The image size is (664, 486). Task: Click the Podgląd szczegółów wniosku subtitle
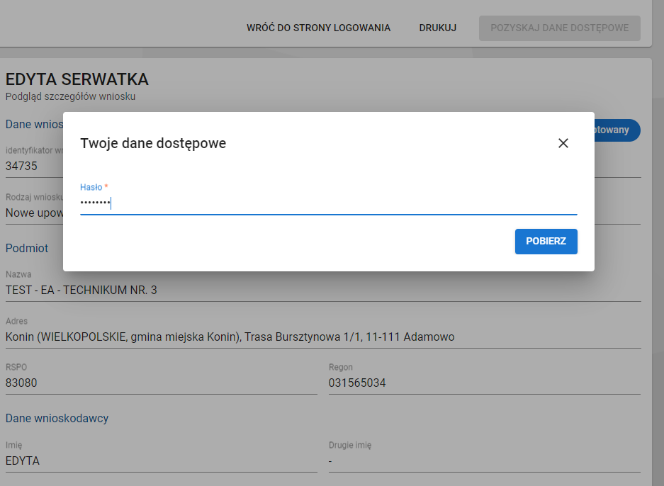click(x=70, y=96)
